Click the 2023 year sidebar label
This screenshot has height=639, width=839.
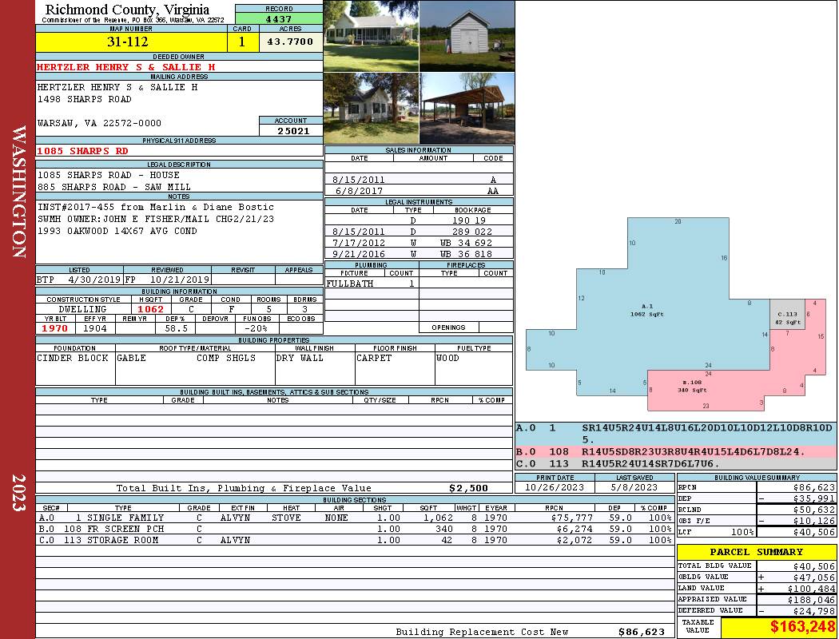(18, 493)
